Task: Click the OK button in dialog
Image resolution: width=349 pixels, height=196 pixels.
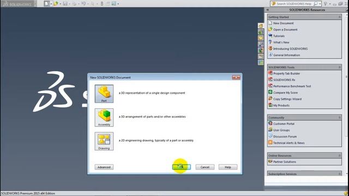Action: pos(182,167)
